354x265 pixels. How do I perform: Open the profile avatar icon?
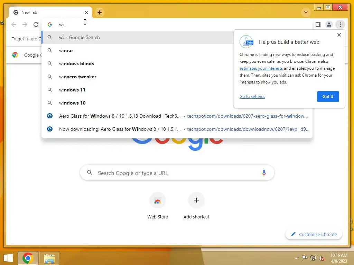point(329,24)
